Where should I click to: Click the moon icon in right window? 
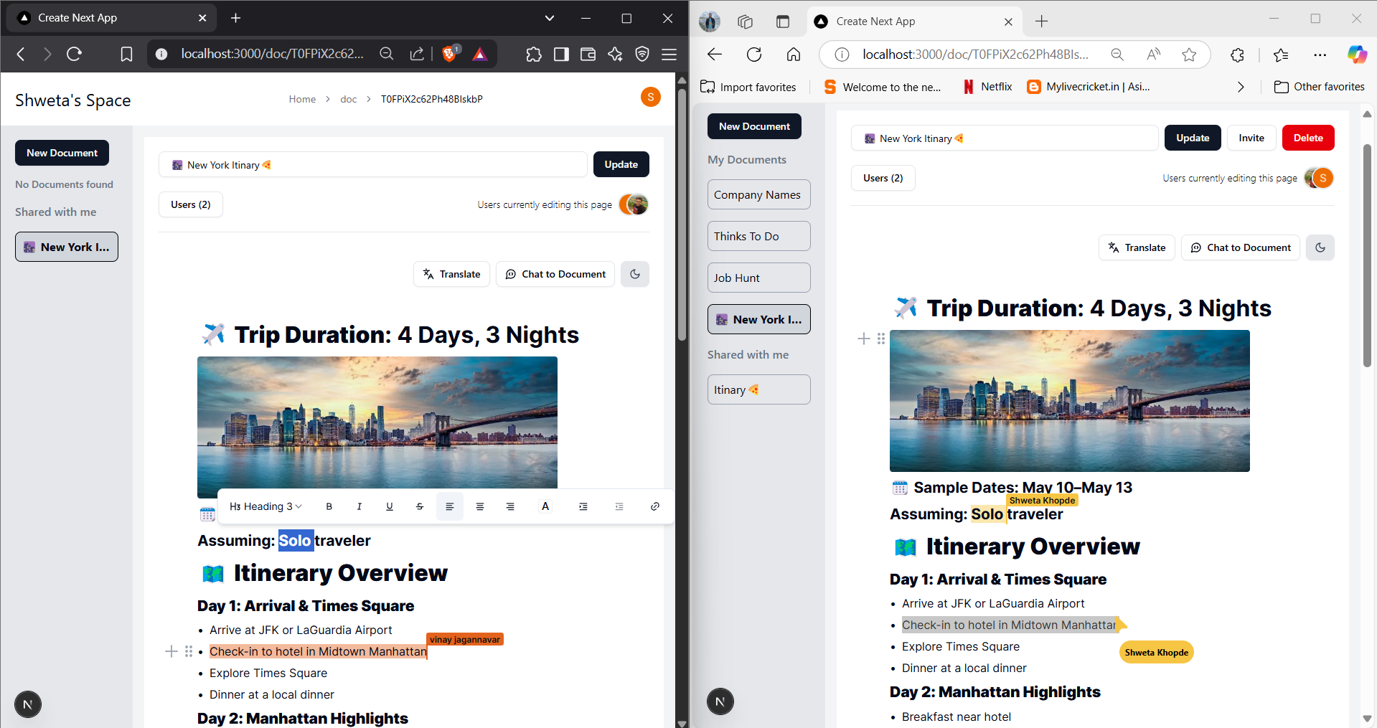pyautogui.click(x=1320, y=247)
